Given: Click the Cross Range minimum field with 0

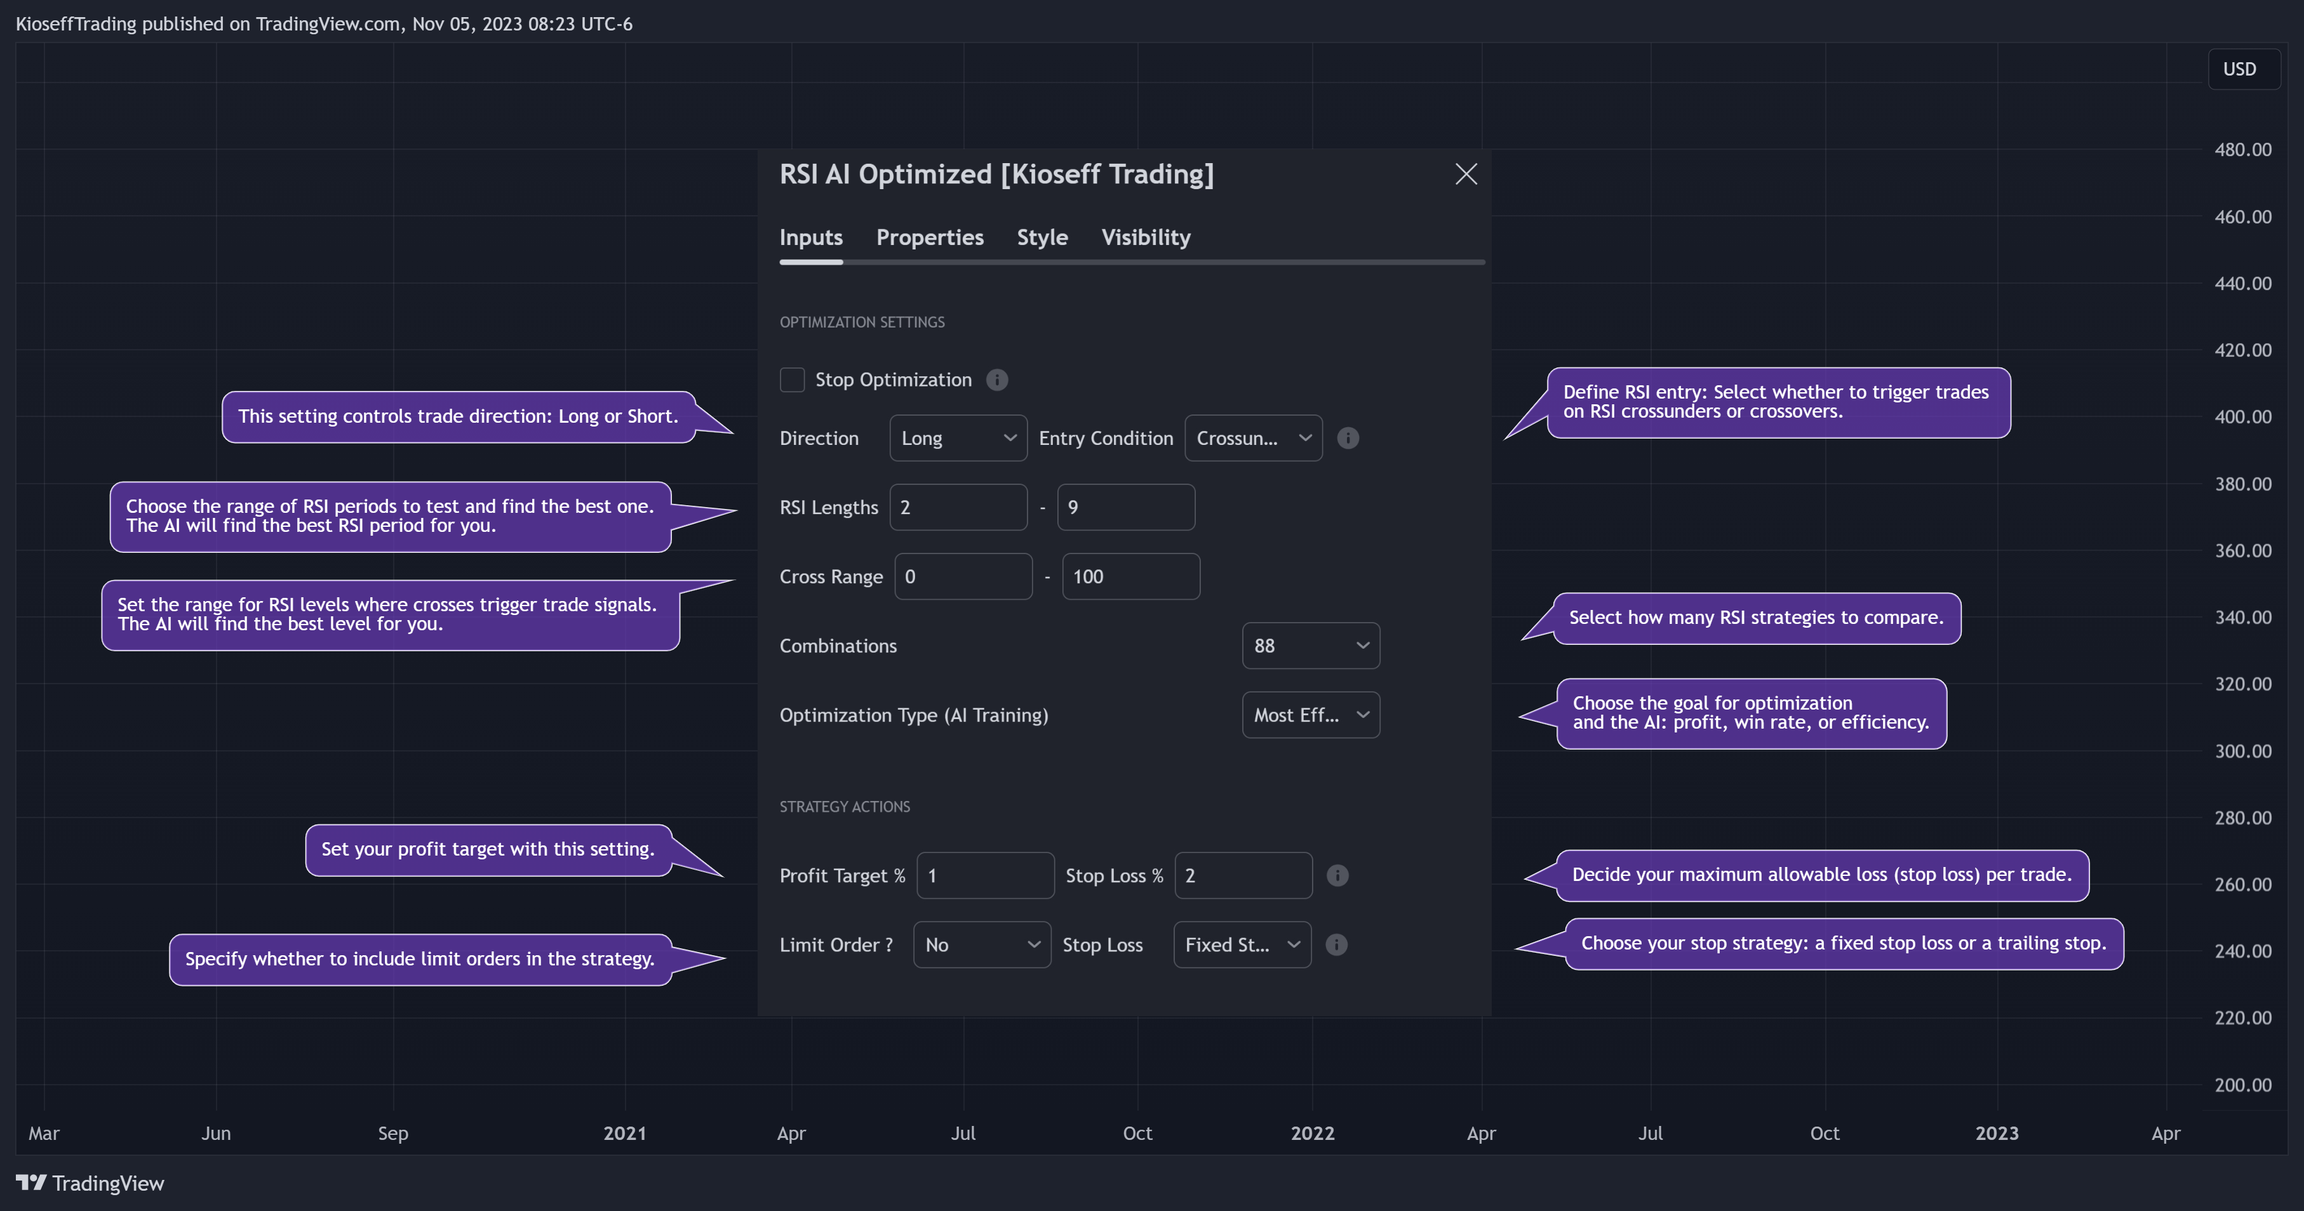Looking at the screenshot, I should point(963,576).
